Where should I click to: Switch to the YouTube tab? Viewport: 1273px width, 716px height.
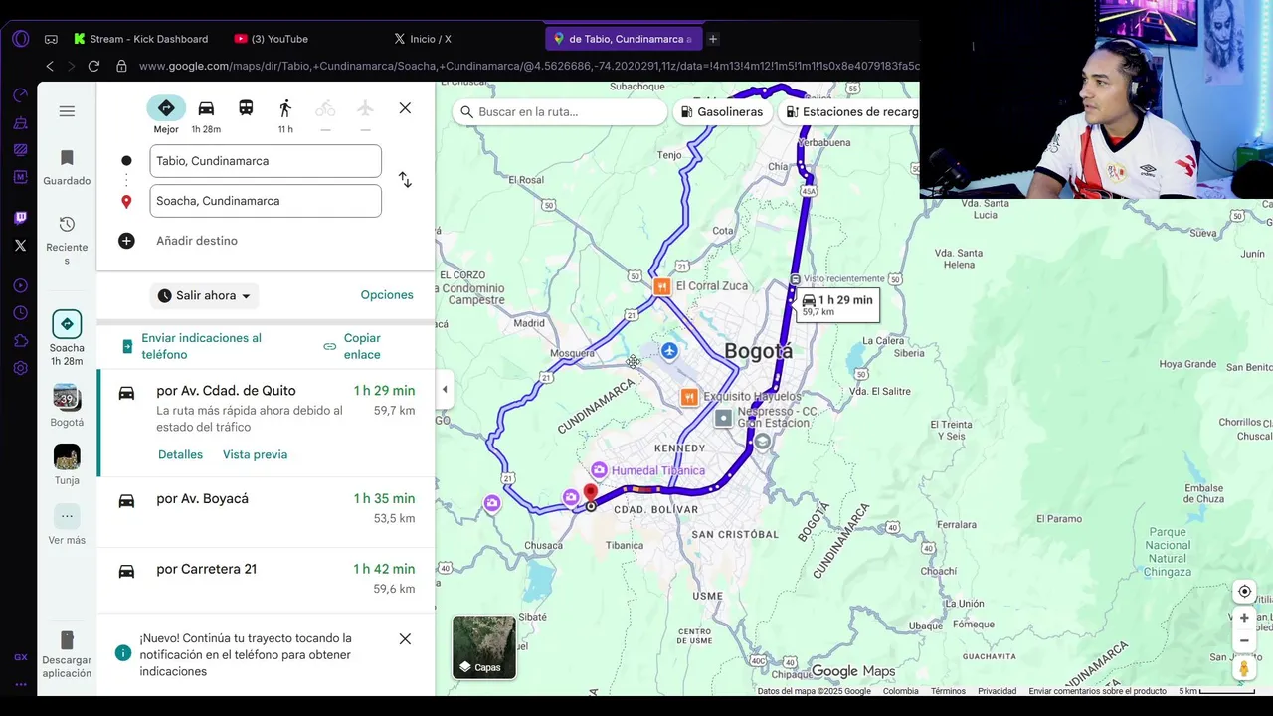point(272,39)
